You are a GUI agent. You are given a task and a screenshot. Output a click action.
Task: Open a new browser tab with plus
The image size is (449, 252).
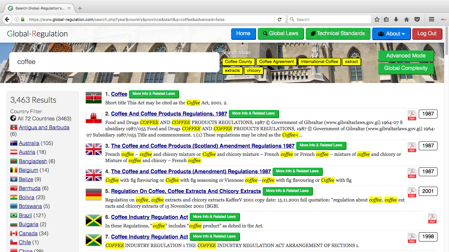[80, 8]
